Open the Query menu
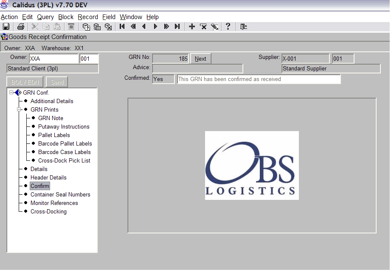Viewport: 391px width, 272px height. (x=45, y=17)
